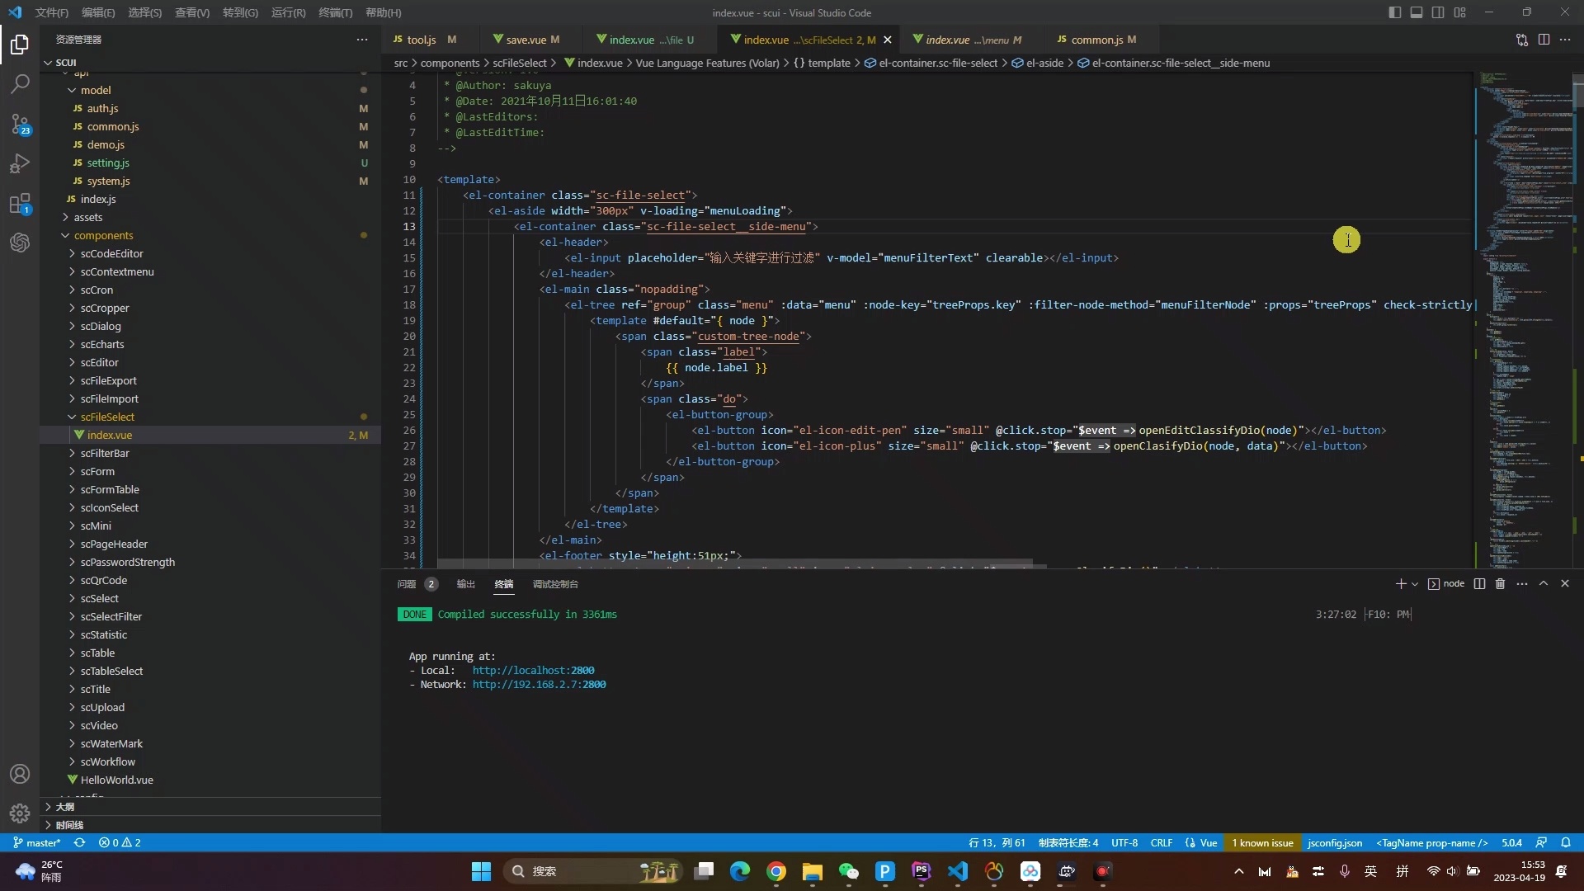
Task: Kill the terminal with the trash icon
Action: 1500,583
